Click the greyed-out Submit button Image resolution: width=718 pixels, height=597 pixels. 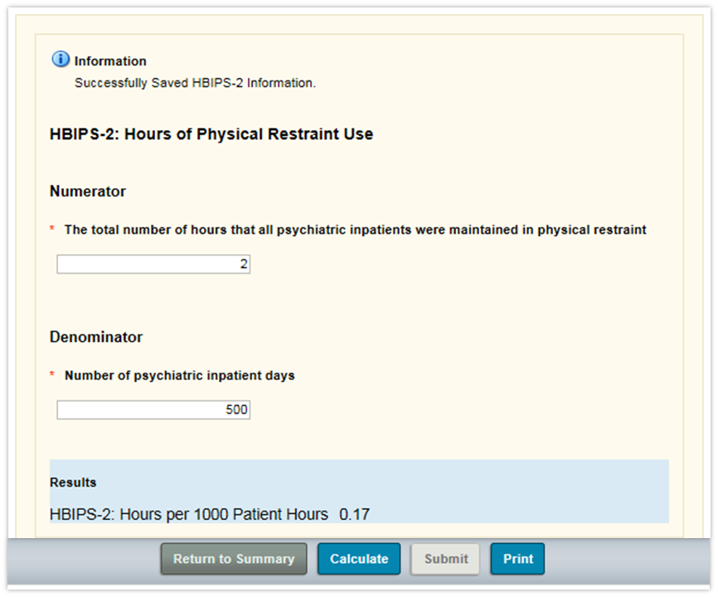(446, 559)
